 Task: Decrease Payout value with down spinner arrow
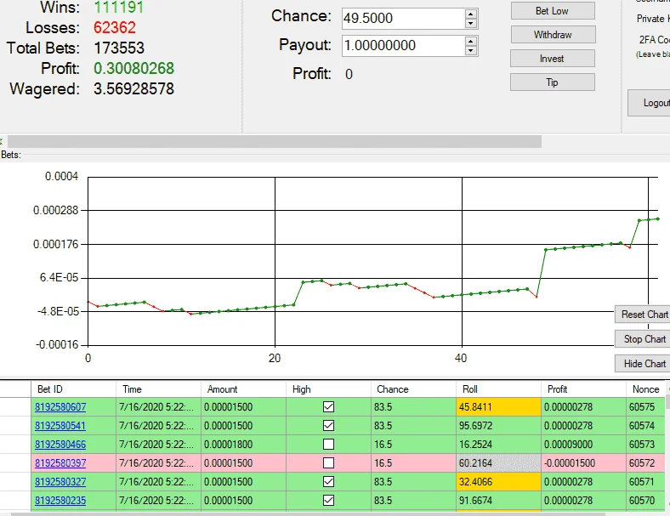coord(470,50)
